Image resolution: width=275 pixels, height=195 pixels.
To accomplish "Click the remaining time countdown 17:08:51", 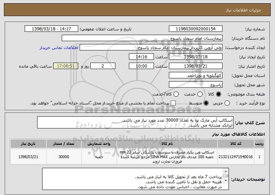I will 66,66.
